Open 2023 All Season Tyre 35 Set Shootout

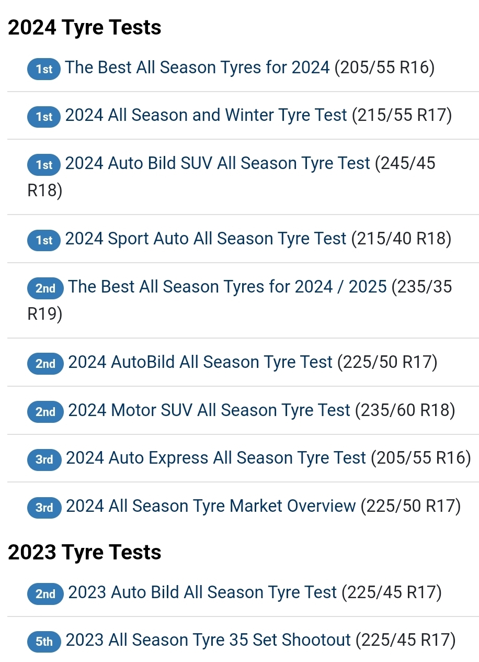208,640
